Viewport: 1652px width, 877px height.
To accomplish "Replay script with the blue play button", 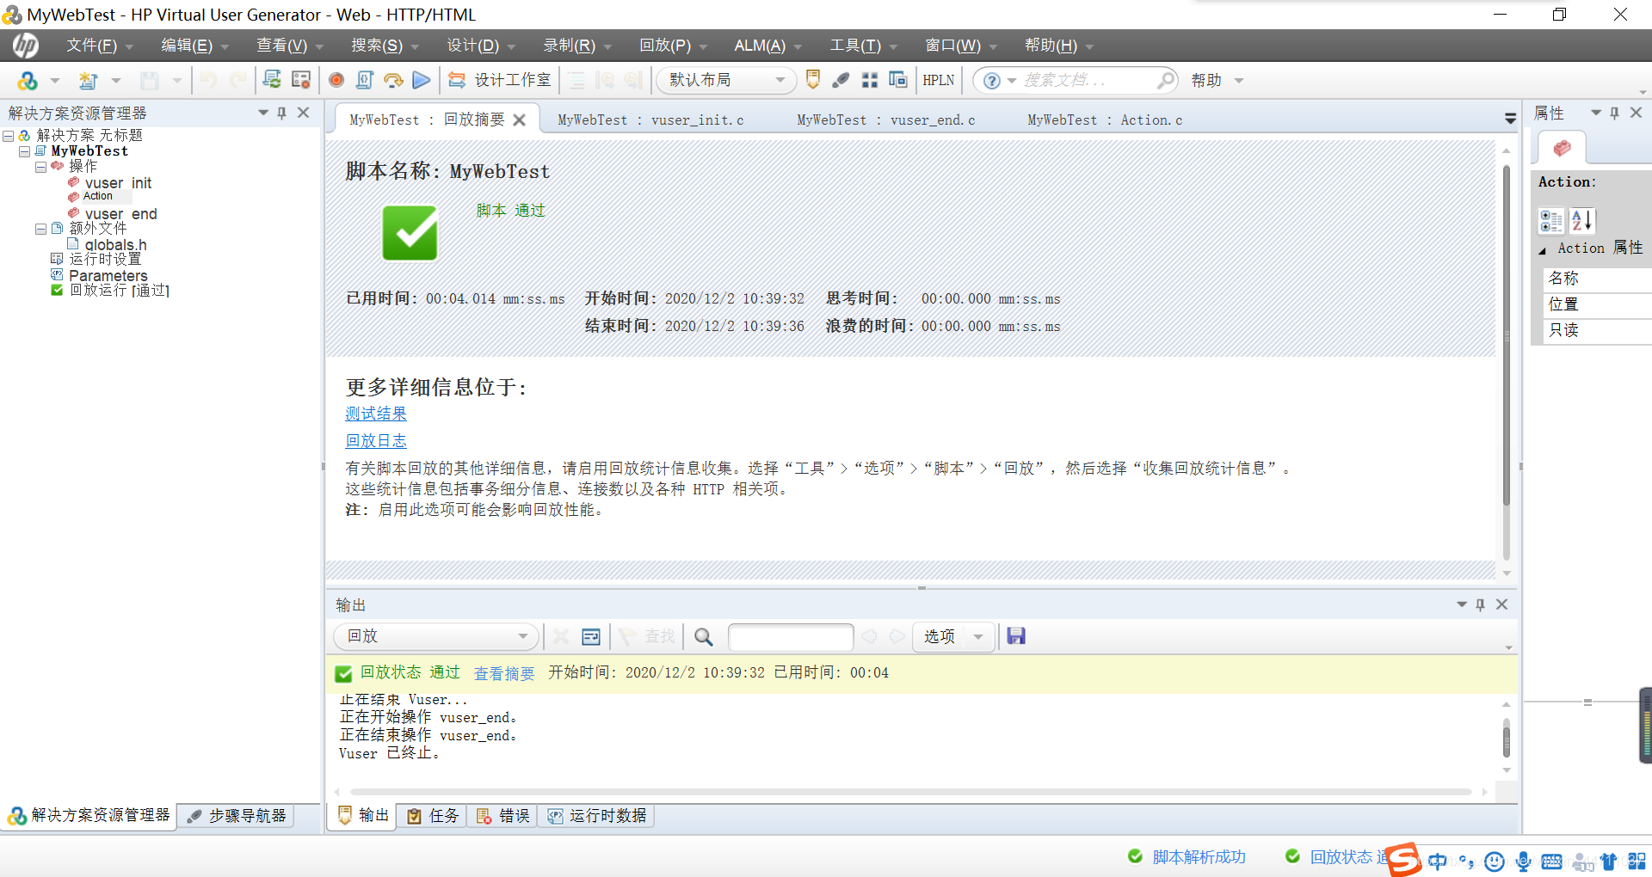I will coord(422,80).
